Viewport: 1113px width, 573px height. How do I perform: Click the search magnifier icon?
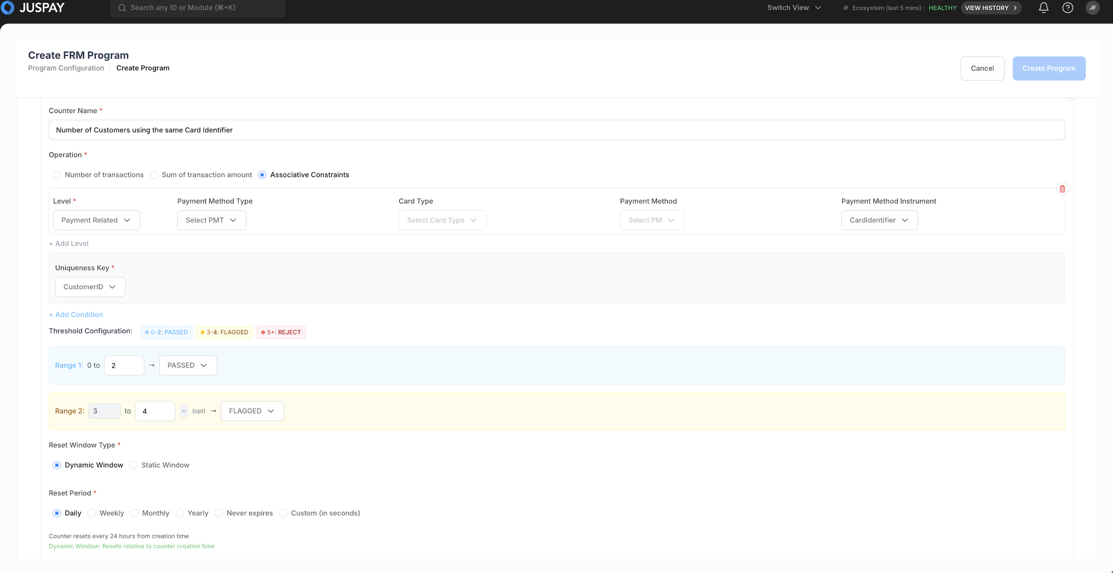tap(122, 8)
